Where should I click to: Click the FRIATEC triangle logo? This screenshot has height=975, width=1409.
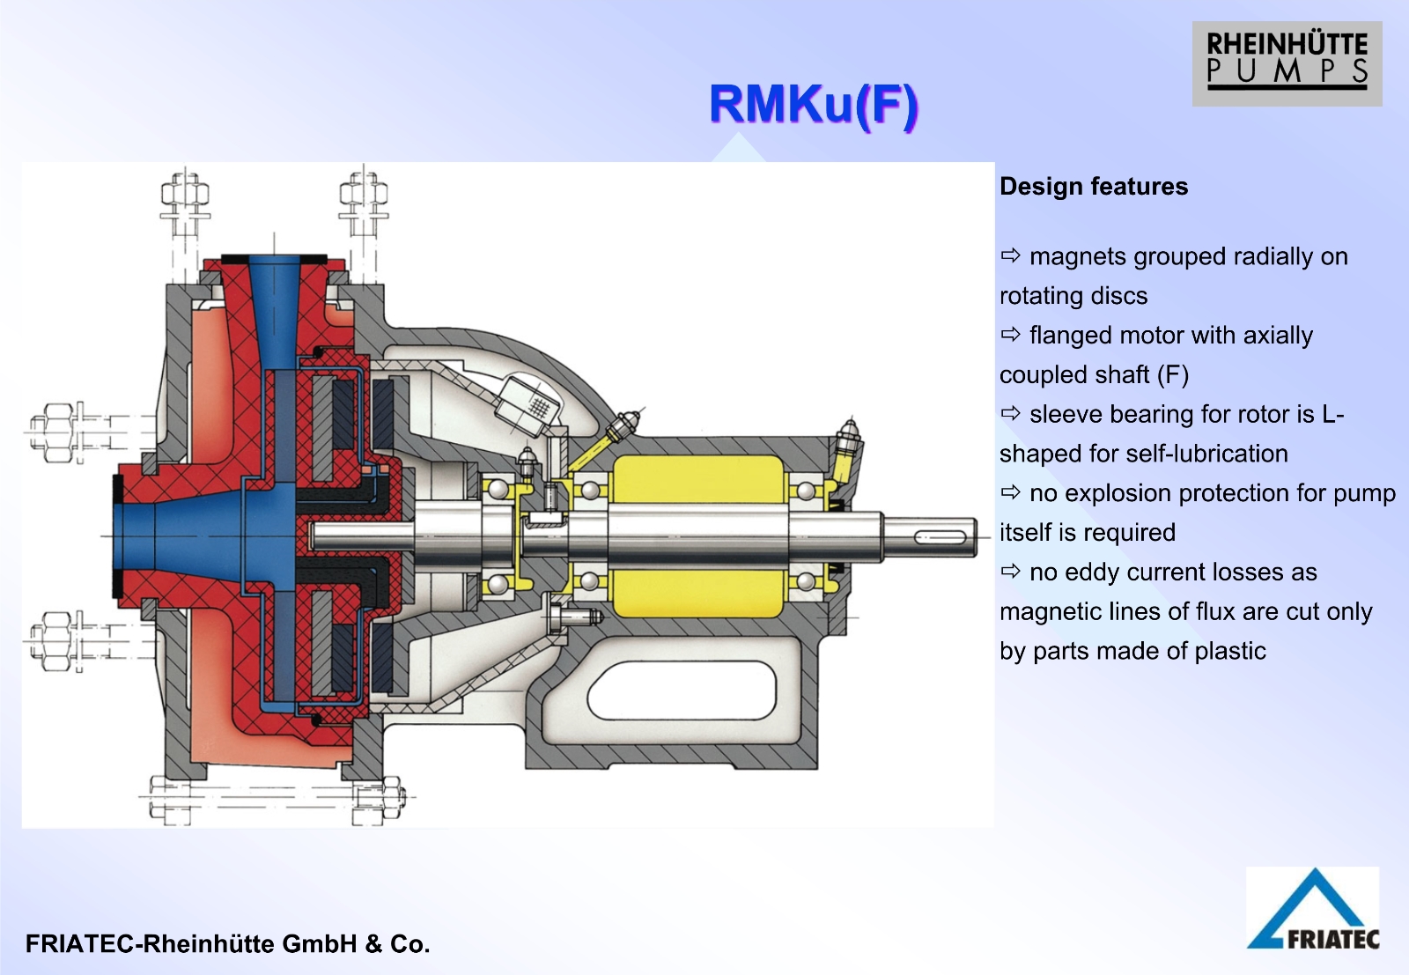click(x=1313, y=908)
